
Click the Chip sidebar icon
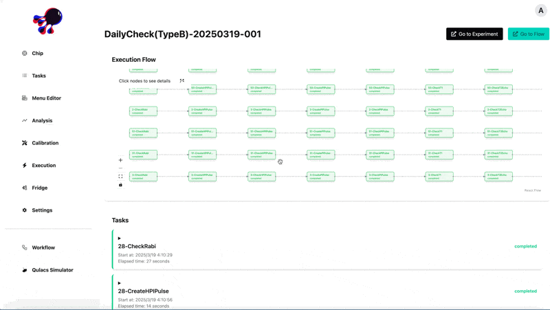click(x=25, y=53)
